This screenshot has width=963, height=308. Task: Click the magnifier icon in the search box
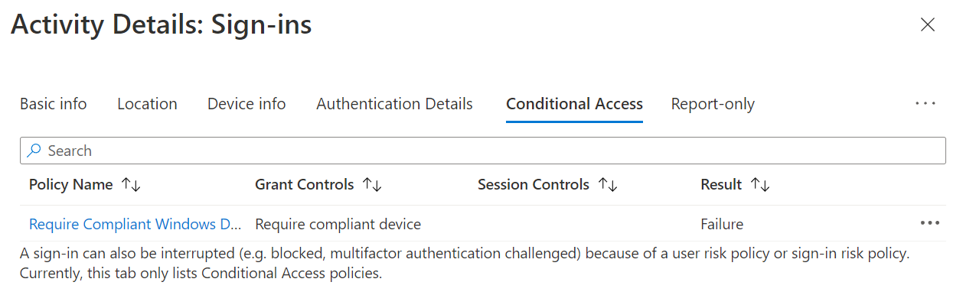[x=34, y=151]
